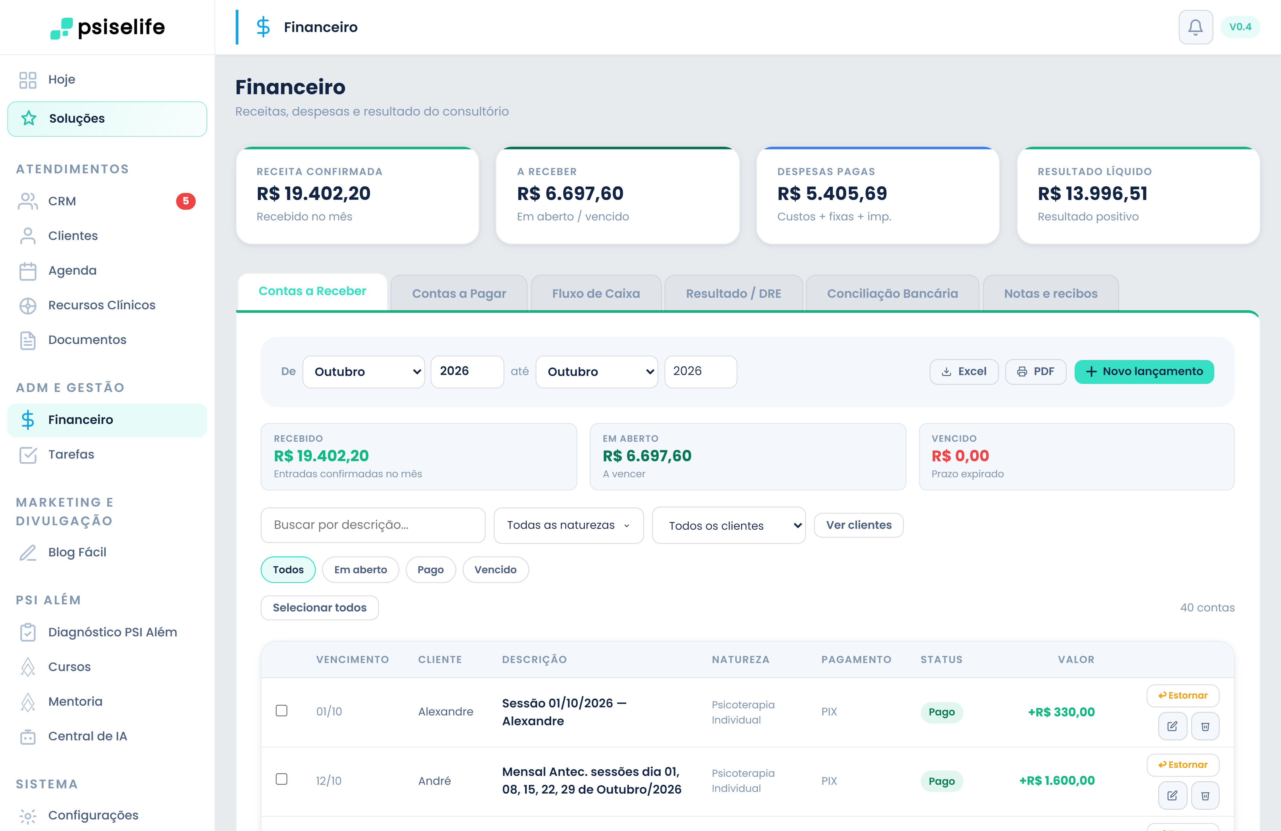Click the Central de IA robot icon

tap(28, 736)
